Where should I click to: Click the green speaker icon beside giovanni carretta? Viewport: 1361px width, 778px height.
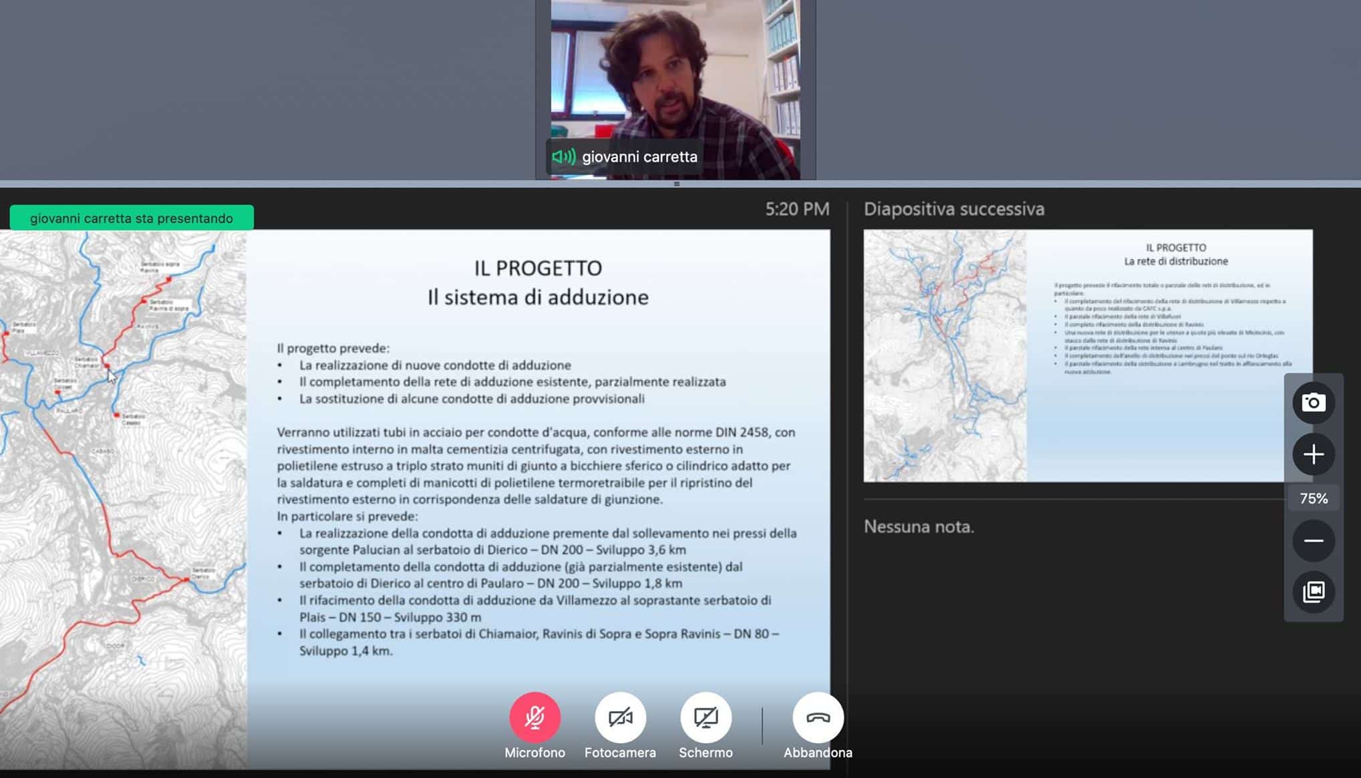tap(563, 157)
